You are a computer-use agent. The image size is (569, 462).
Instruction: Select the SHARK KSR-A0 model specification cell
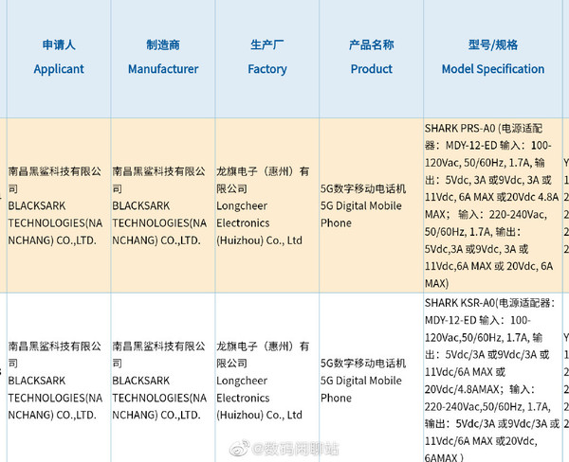pyautogui.click(x=493, y=378)
